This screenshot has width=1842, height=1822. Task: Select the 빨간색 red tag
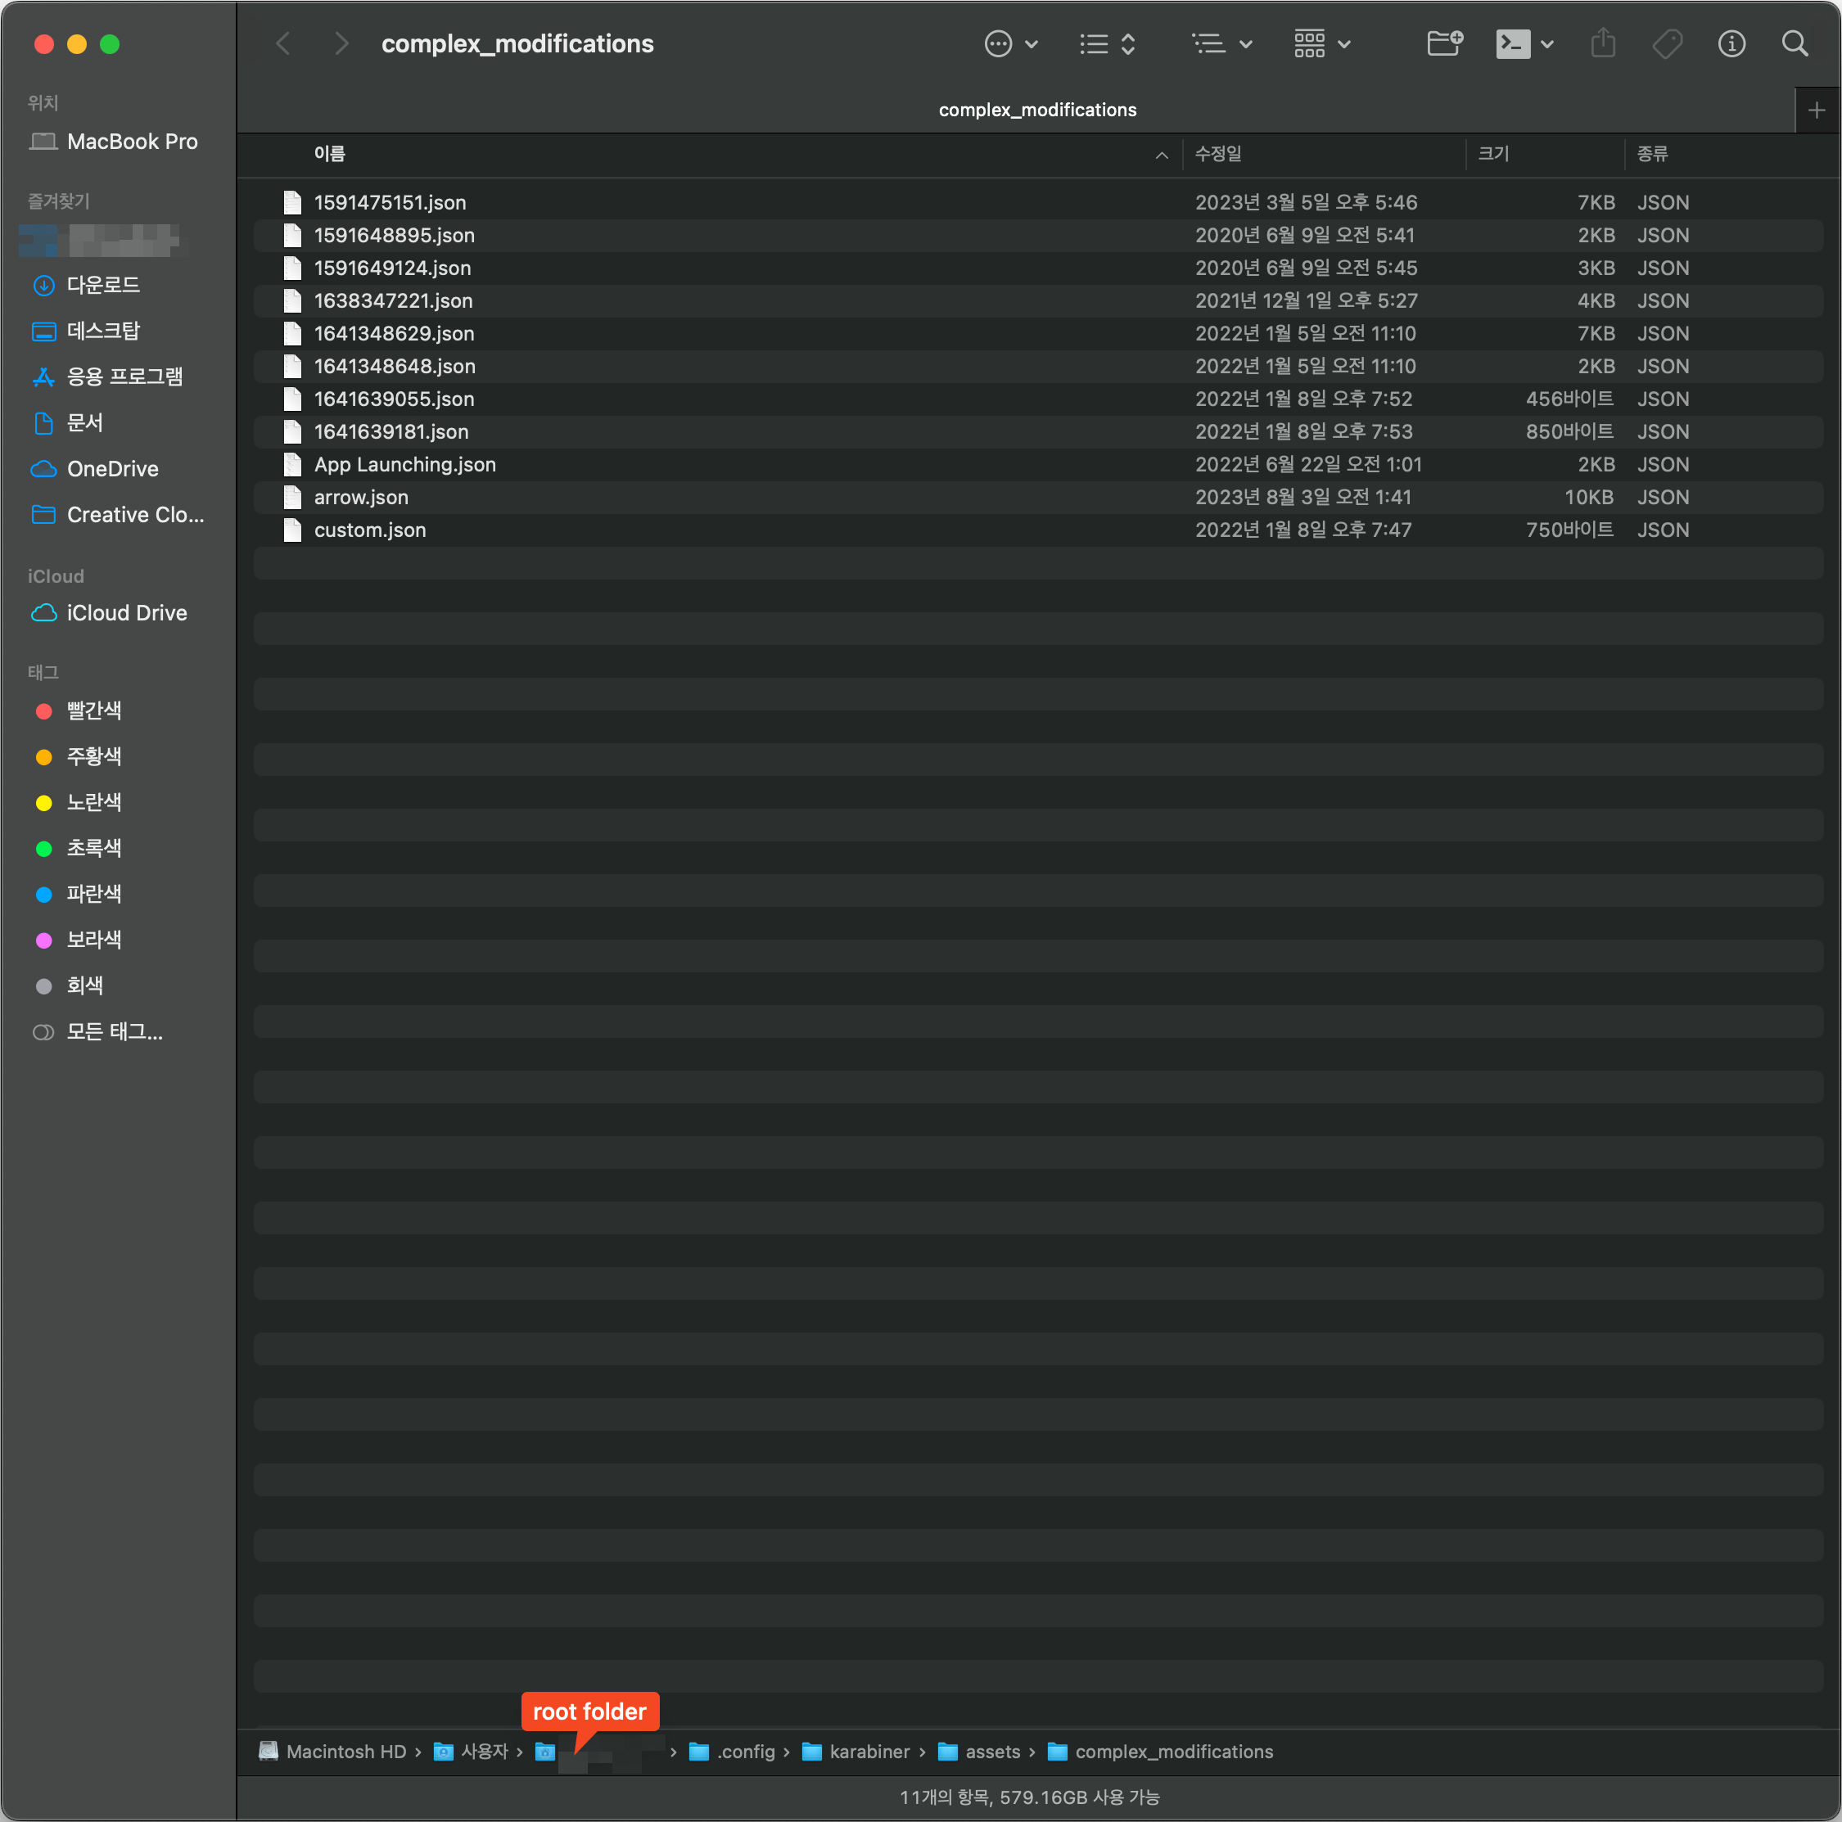(93, 711)
